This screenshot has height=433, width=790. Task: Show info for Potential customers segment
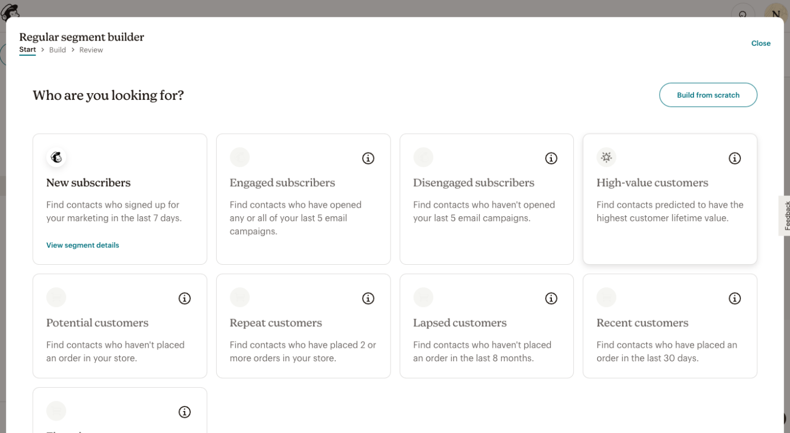point(185,299)
